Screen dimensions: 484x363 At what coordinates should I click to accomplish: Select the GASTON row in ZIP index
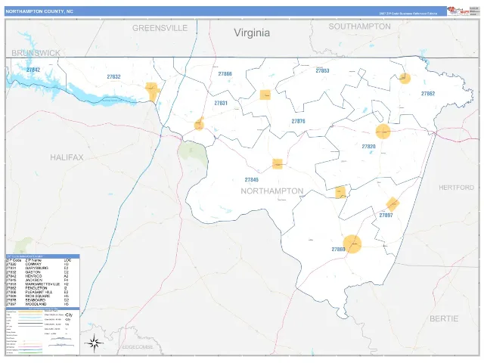(42, 272)
